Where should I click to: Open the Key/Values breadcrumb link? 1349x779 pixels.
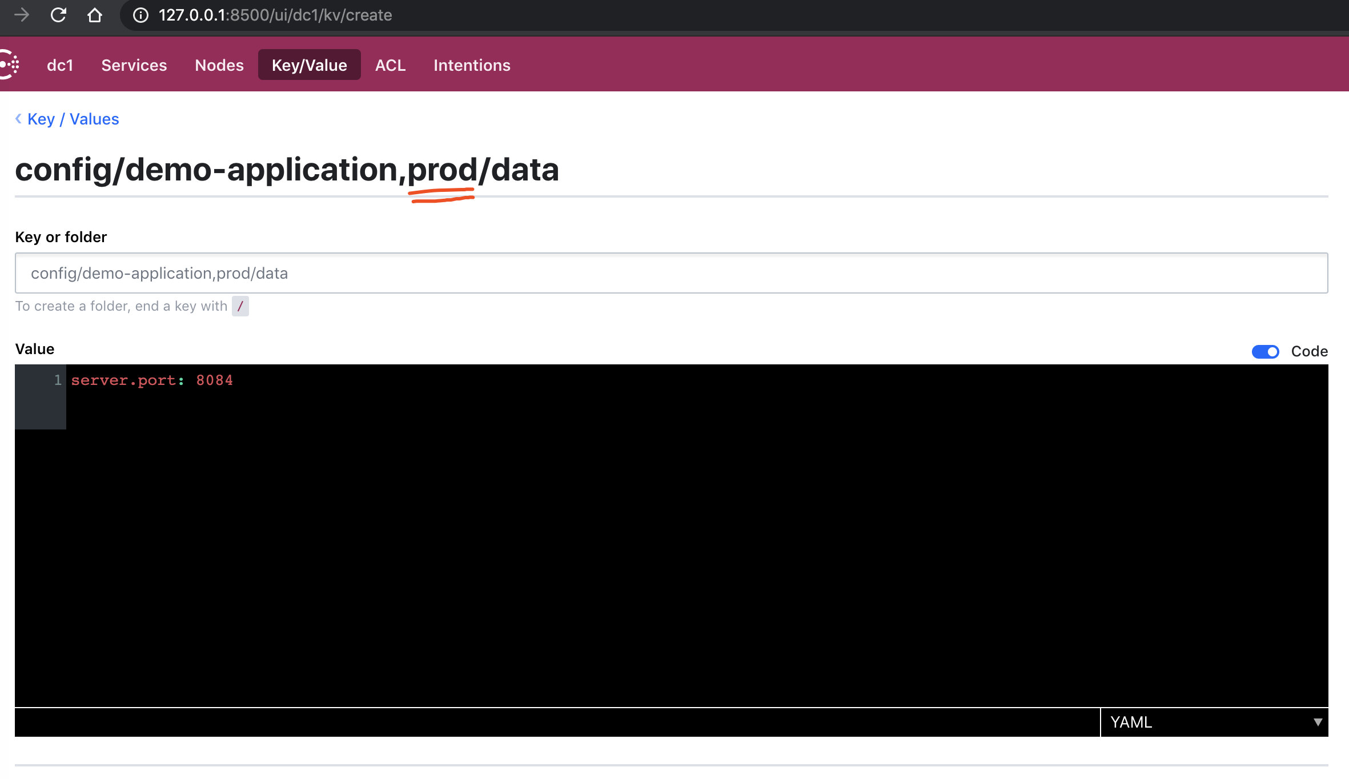click(x=67, y=119)
